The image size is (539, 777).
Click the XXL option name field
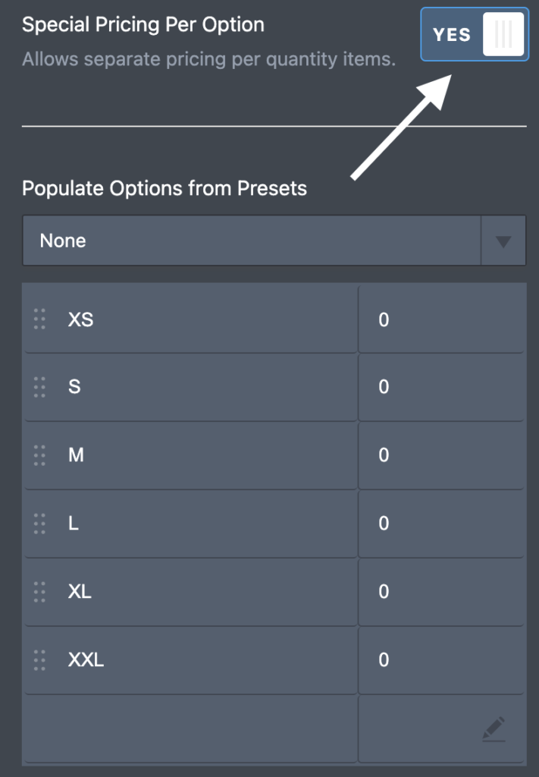191,660
